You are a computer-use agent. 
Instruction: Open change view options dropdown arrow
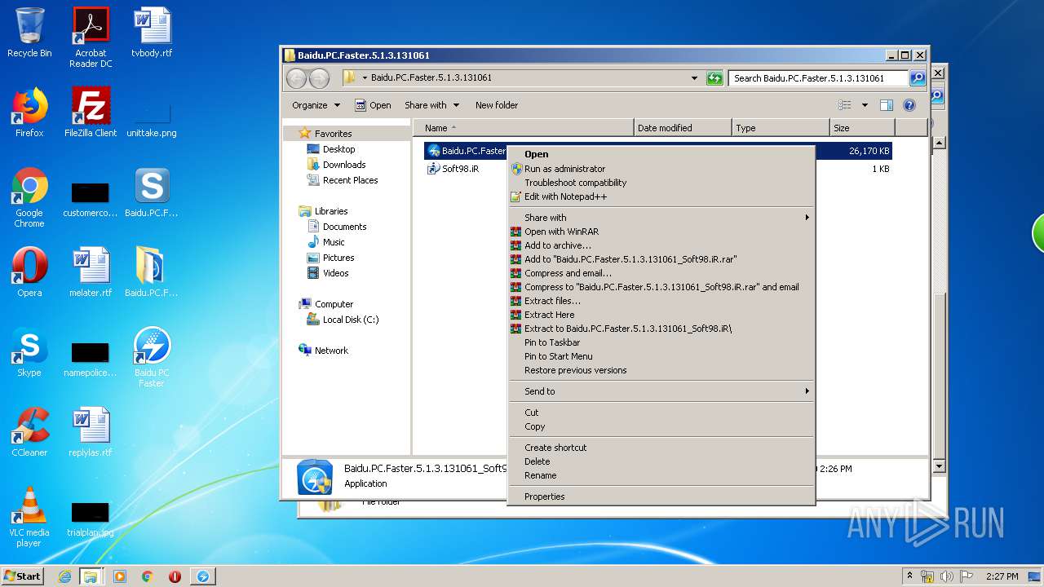[x=865, y=105]
